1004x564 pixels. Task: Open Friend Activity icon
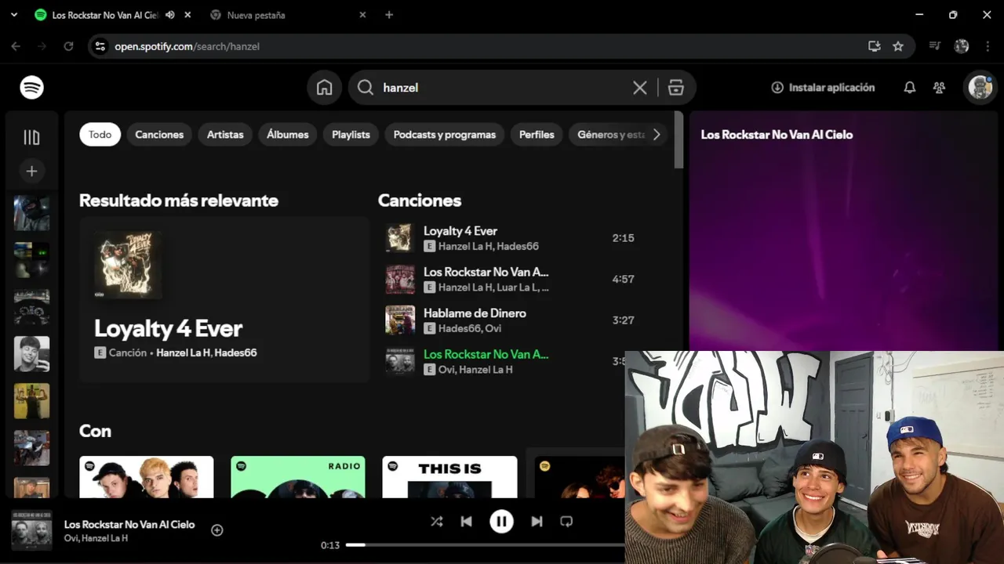(939, 88)
